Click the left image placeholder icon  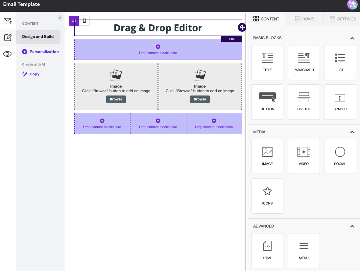[x=116, y=75]
